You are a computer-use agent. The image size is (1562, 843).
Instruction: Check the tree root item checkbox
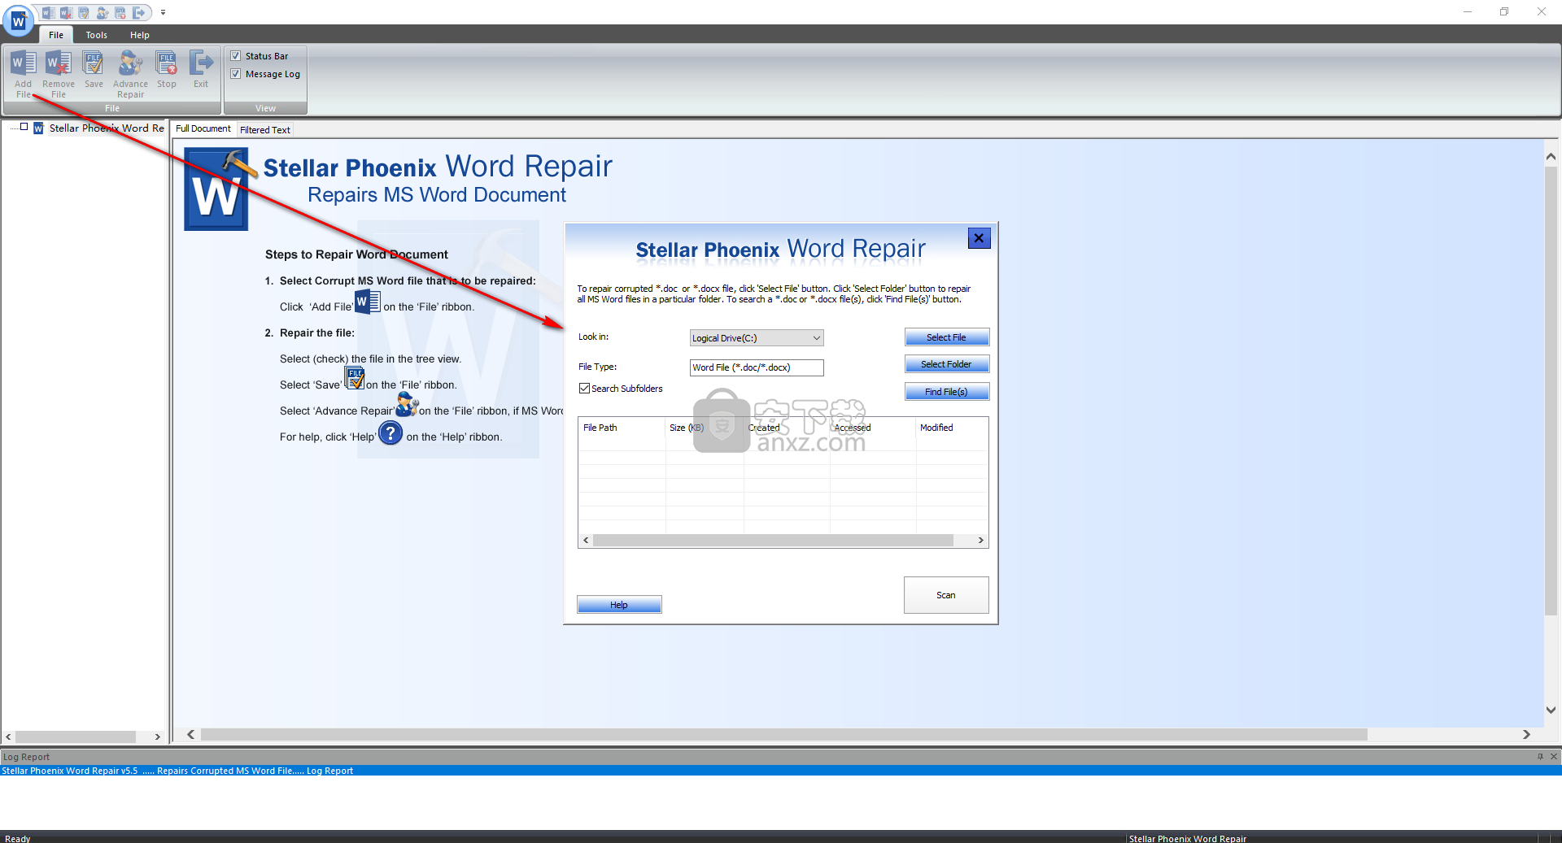click(x=24, y=127)
